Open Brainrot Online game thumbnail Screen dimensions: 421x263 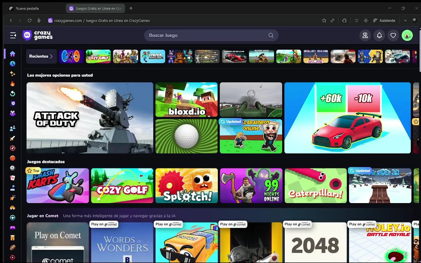pyautogui.click(x=251, y=136)
